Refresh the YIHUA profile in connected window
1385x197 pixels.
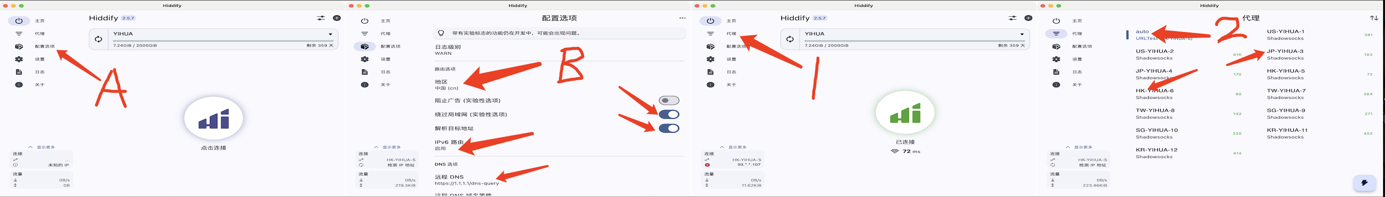point(790,38)
